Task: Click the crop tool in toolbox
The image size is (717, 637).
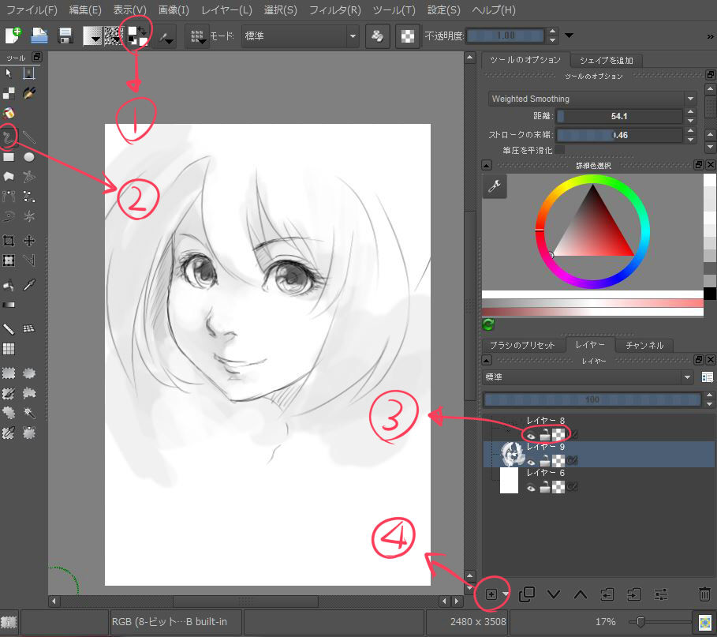Action: click(9, 241)
